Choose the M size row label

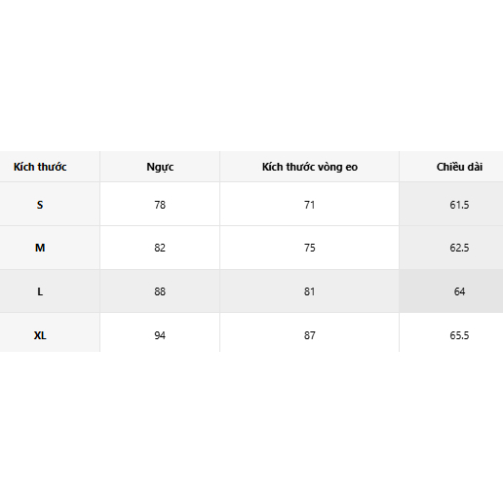[x=40, y=248]
